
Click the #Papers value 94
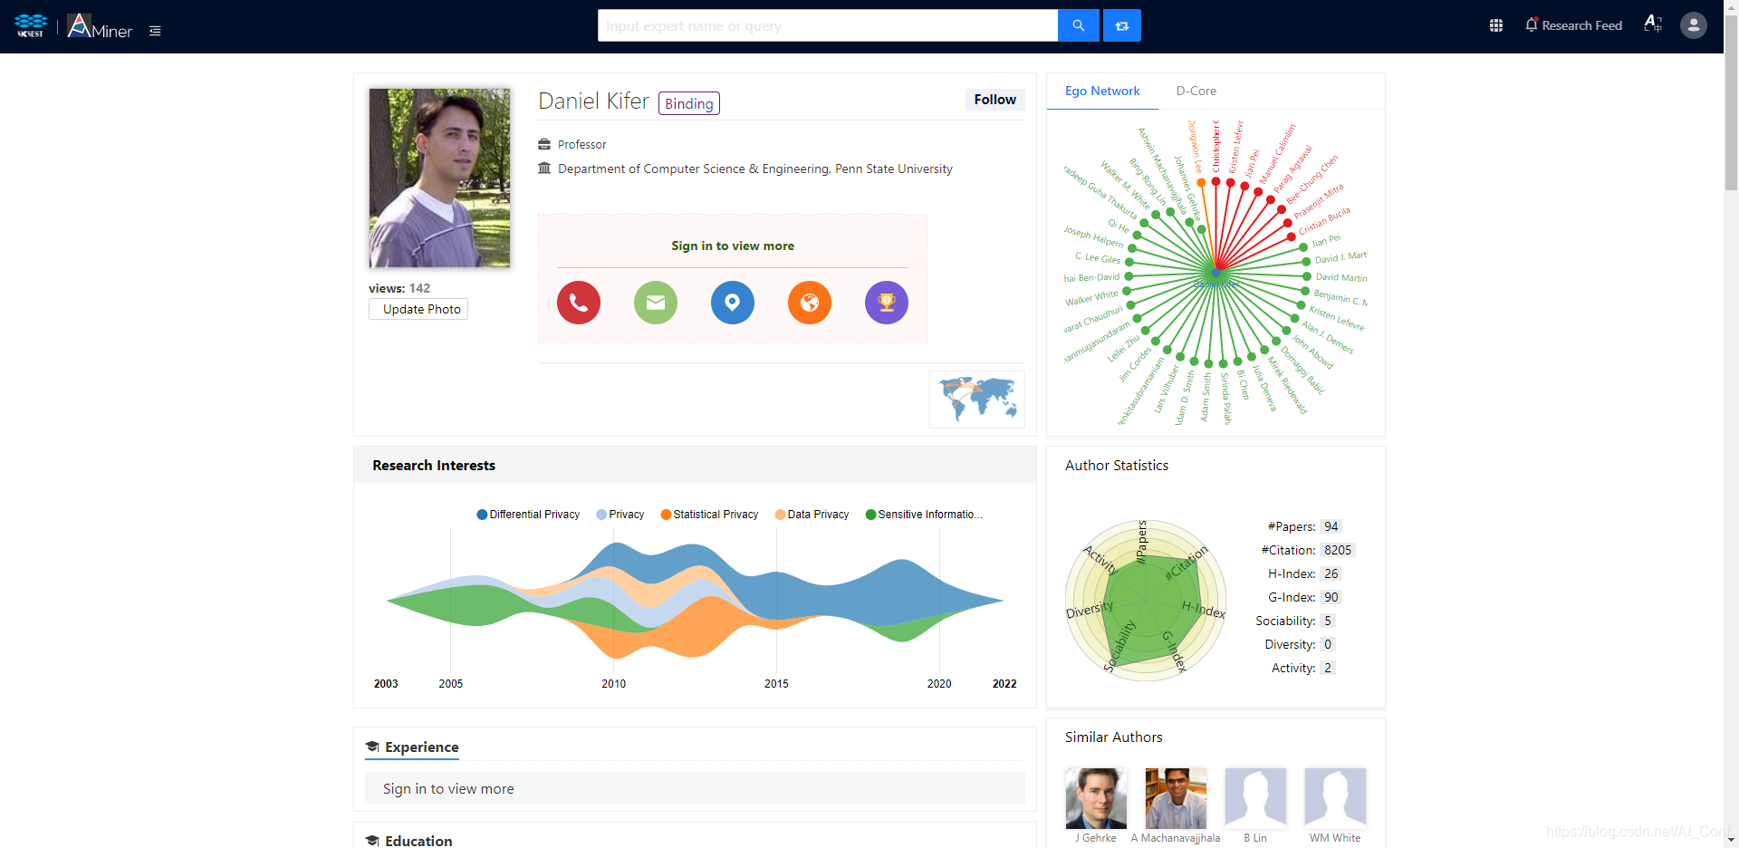pos(1331,526)
